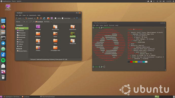This screenshot has height=98, width=175.
Task: Launch Firefox from the dock
Action: tap(3, 27)
